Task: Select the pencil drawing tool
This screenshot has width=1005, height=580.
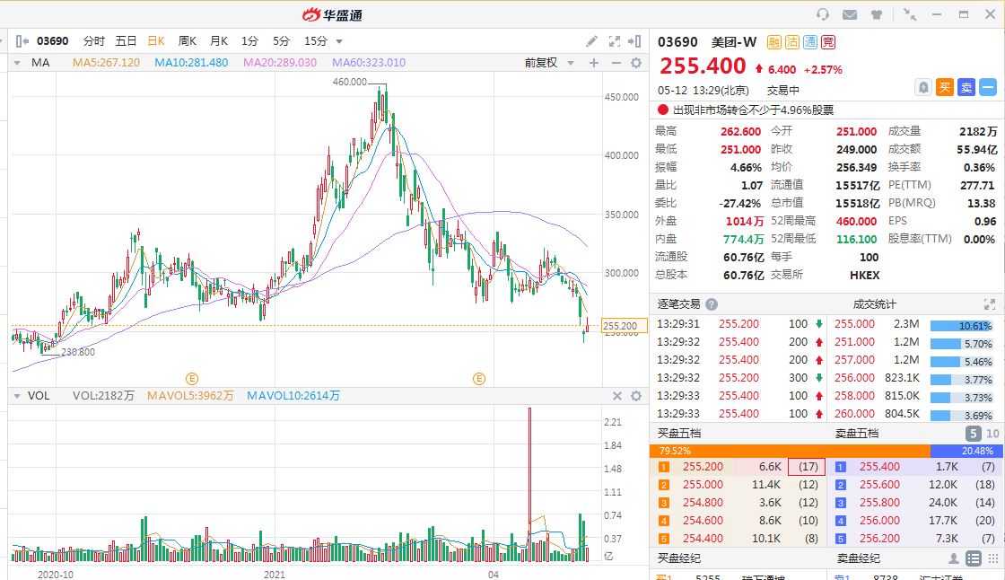Action: 591,40
